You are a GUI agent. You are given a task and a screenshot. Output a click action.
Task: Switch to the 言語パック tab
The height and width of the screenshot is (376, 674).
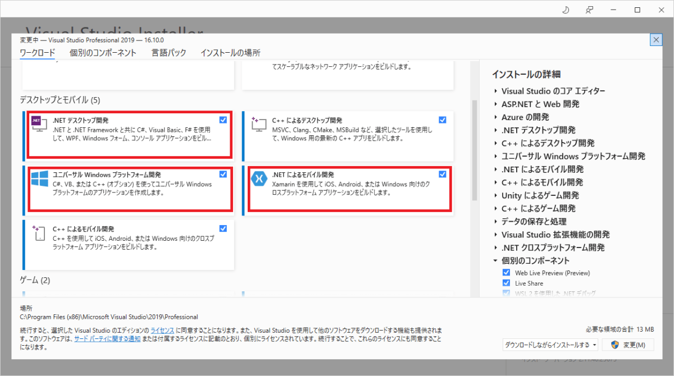click(169, 51)
